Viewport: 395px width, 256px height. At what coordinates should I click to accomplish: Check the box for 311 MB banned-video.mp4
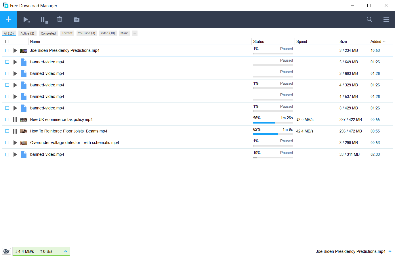click(x=7, y=154)
